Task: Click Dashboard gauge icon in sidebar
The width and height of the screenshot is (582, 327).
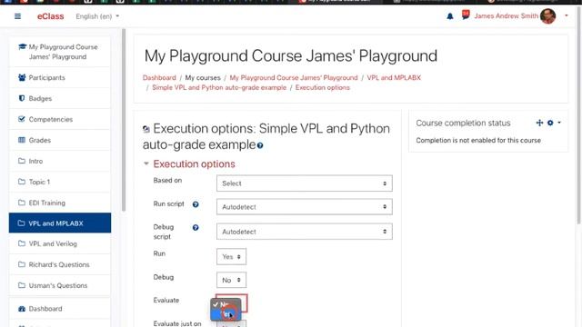Action: [22, 309]
